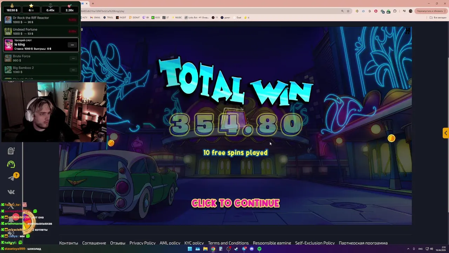This screenshot has width=449, height=253.
Task: Open the Отзывы footer link
Action: click(118, 243)
